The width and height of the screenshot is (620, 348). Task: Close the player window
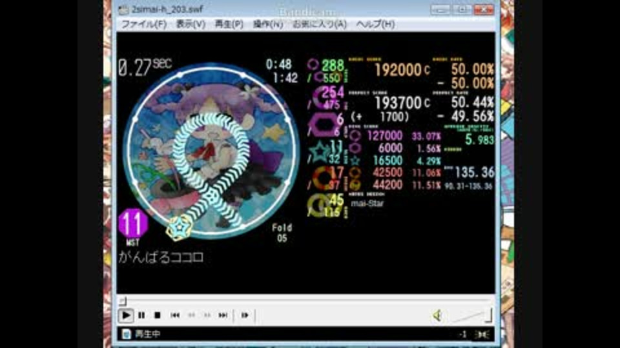tap(484, 10)
